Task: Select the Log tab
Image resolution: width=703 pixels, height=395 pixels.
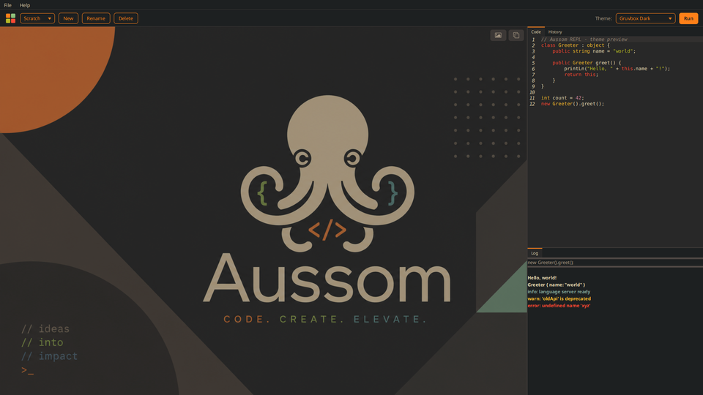Action: [x=535, y=253]
